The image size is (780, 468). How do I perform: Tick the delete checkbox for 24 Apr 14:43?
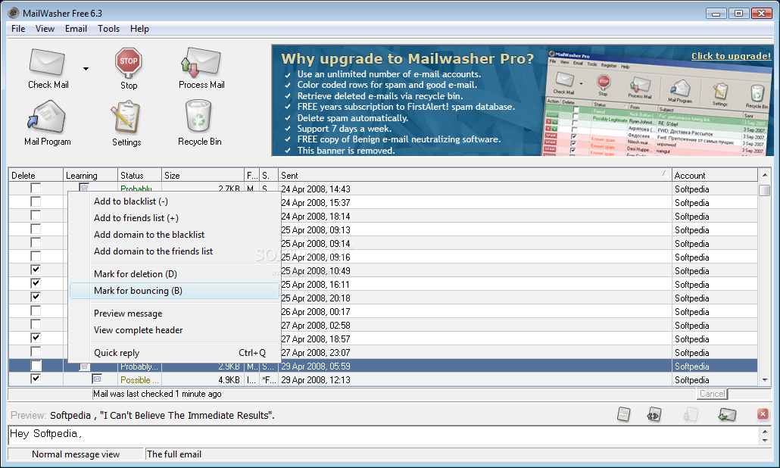pyautogui.click(x=36, y=188)
